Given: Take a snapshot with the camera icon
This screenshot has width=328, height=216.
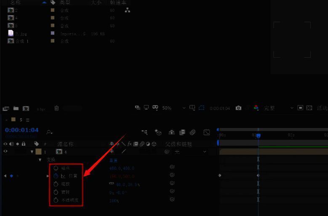Looking at the screenshot, I should click(238, 108).
